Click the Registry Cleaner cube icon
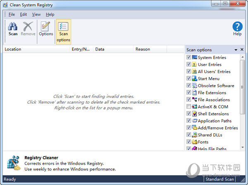Screen dimensions: 248x185 (14, 163)
